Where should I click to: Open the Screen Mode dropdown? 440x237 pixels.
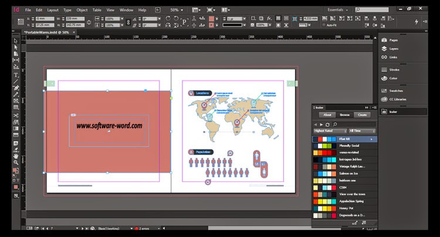point(211,10)
